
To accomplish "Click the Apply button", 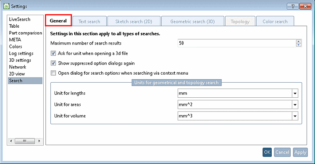I will pos(300,152).
